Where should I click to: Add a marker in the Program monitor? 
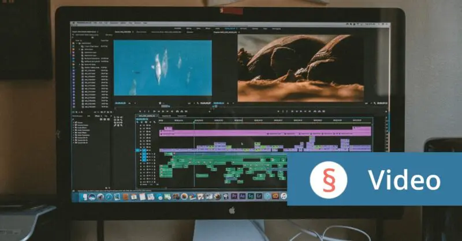278,111
